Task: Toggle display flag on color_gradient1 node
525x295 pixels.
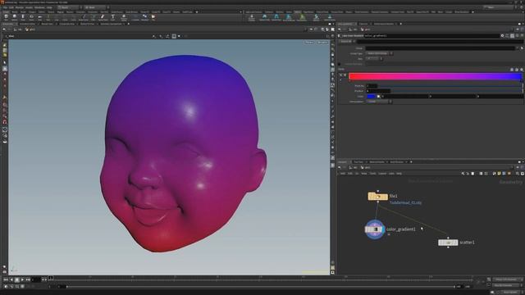Action: 382,229
